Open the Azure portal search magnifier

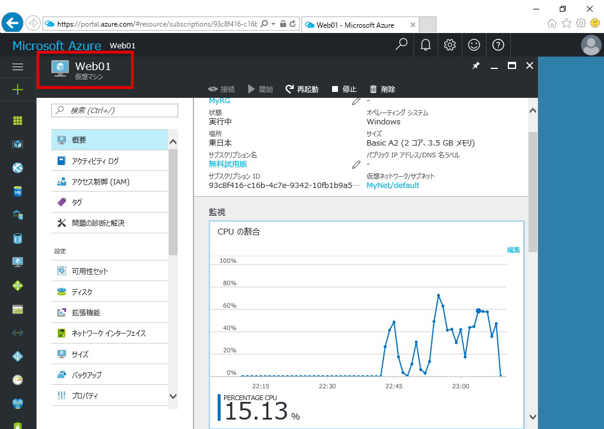pyautogui.click(x=401, y=45)
